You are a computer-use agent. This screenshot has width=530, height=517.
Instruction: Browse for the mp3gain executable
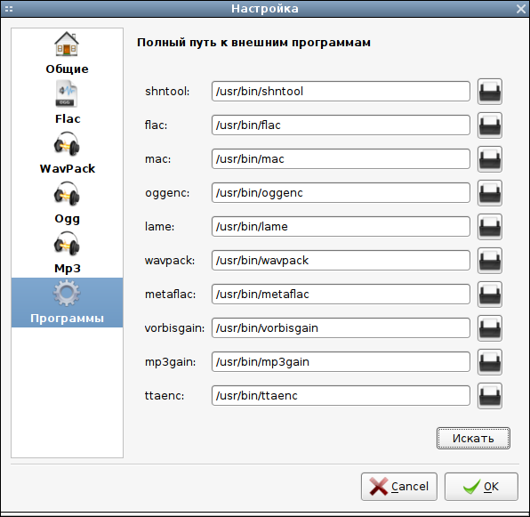tap(490, 362)
